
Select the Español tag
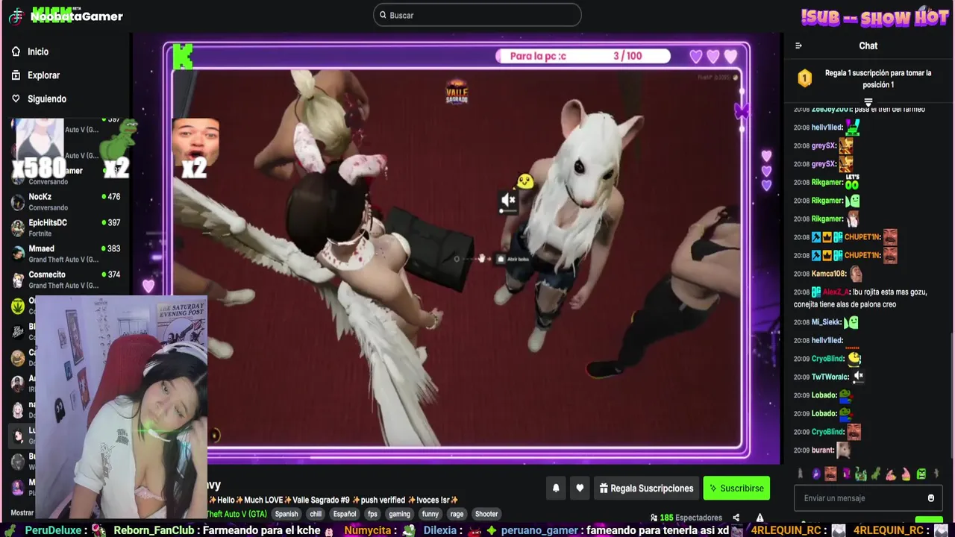[x=345, y=514]
